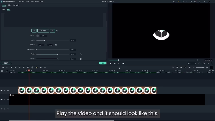Screen dimensions: 215x121
Task: Click the + Add keyframe button
Action: [x=43, y=31]
